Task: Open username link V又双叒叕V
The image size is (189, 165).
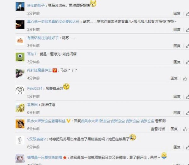Action: pos(37,139)
